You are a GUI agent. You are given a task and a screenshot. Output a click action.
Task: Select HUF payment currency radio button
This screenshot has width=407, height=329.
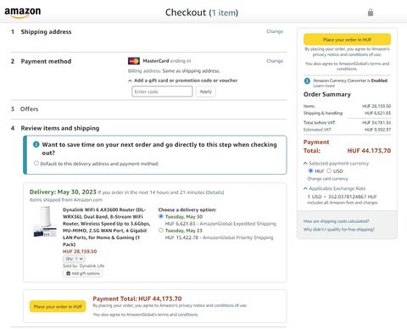point(310,170)
